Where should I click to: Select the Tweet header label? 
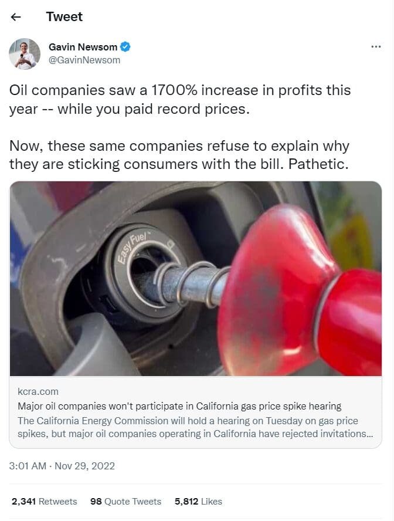(x=64, y=17)
